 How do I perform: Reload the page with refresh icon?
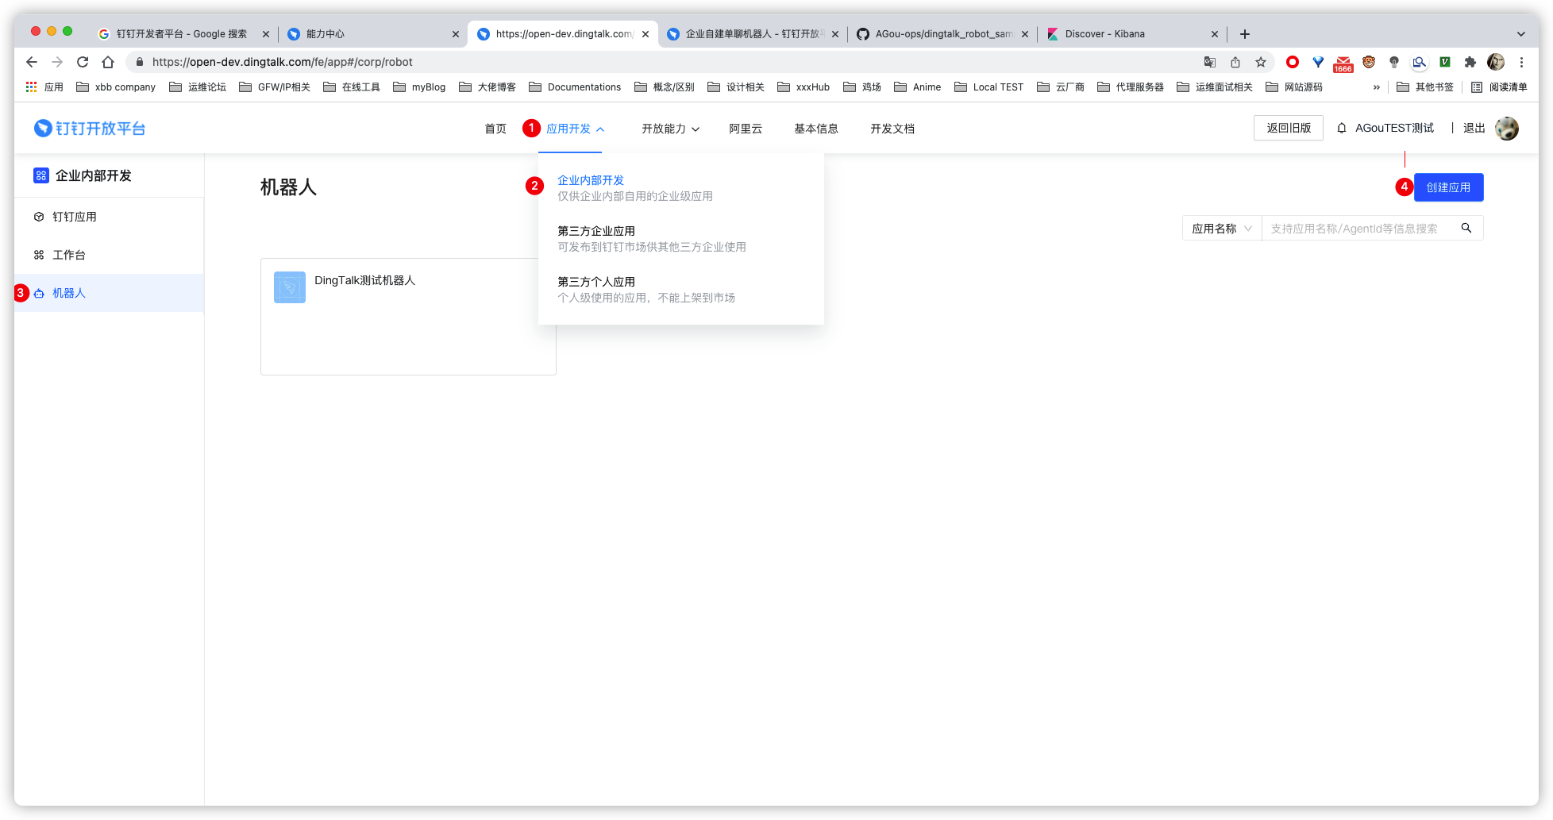[x=83, y=62]
